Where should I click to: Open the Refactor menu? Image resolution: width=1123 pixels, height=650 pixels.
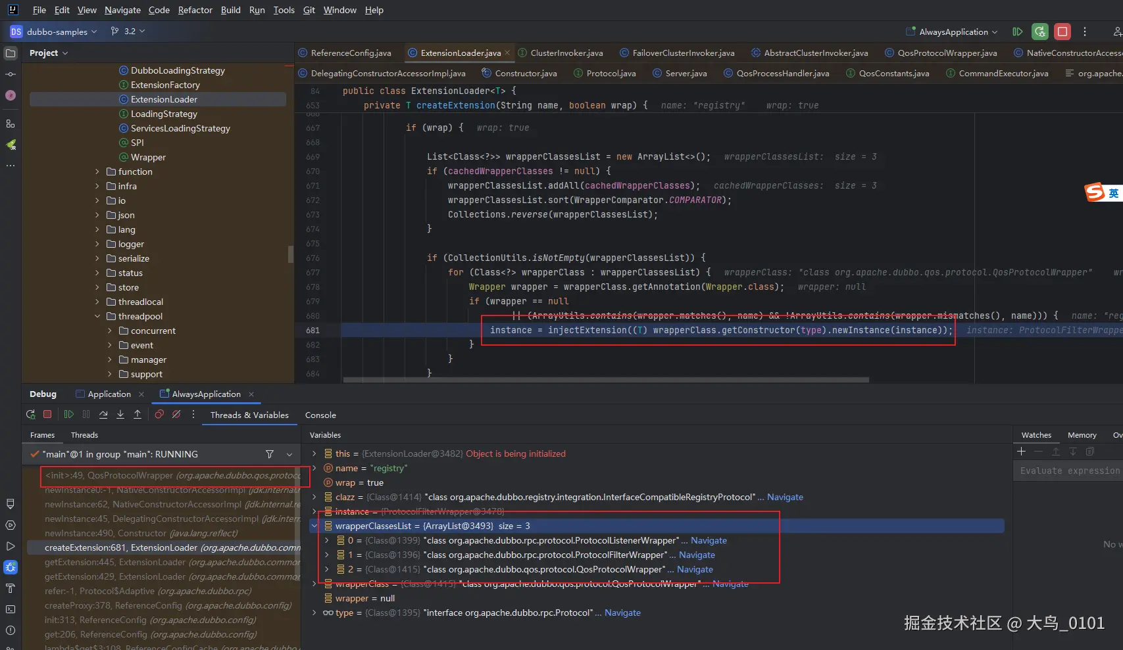pos(195,10)
